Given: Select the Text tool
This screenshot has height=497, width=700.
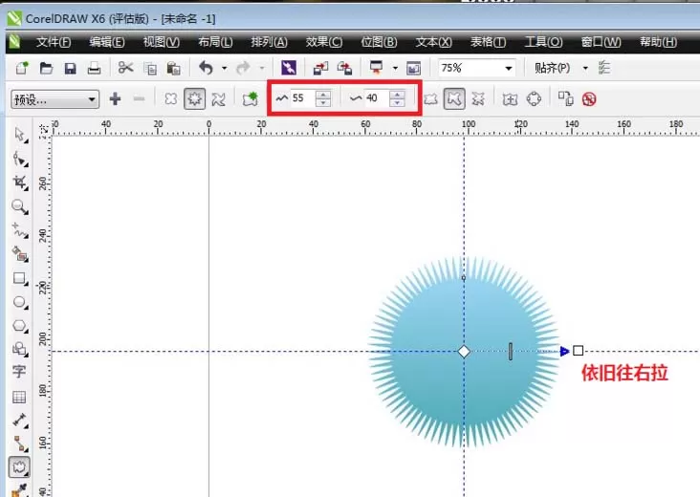Looking at the screenshot, I should [x=19, y=372].
